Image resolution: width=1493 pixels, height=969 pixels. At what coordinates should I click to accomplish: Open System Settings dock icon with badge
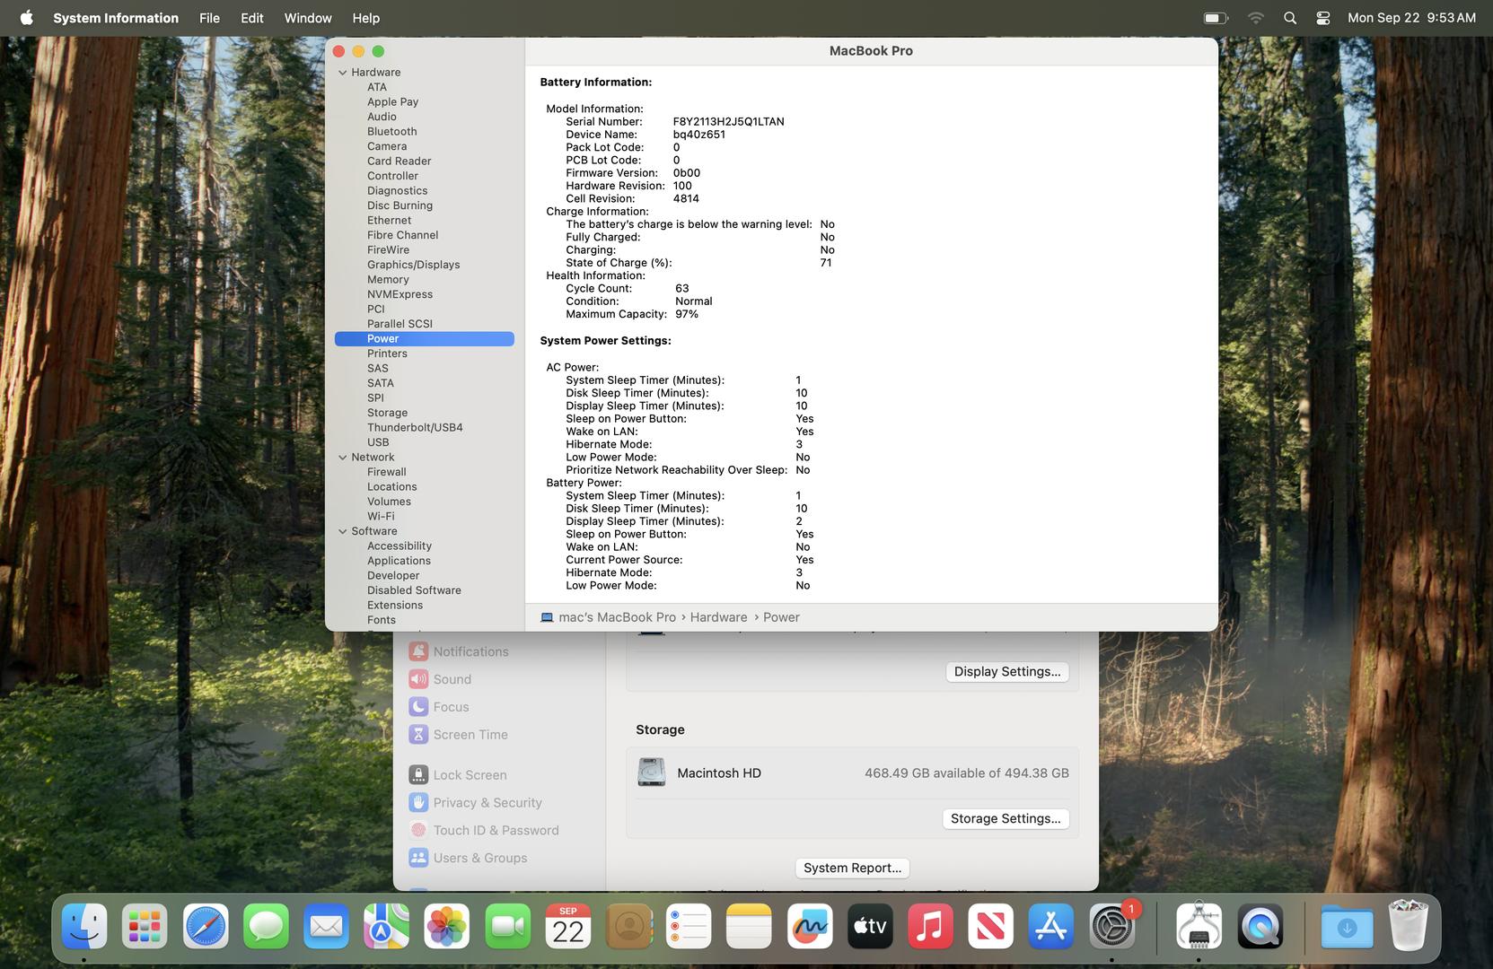pos(1112,926)
